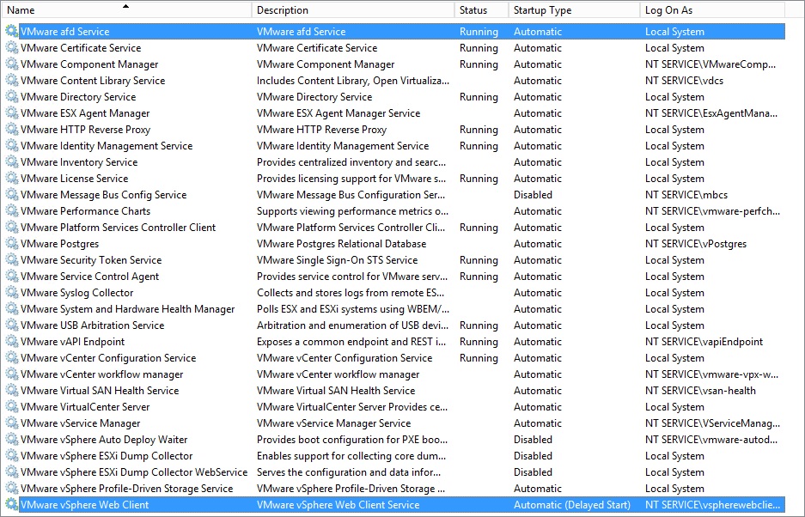This screenshot has width=805, height=517.
Task: Select the VMware vSphere Profile-Driven Storage Service icon
Action: 12,489
